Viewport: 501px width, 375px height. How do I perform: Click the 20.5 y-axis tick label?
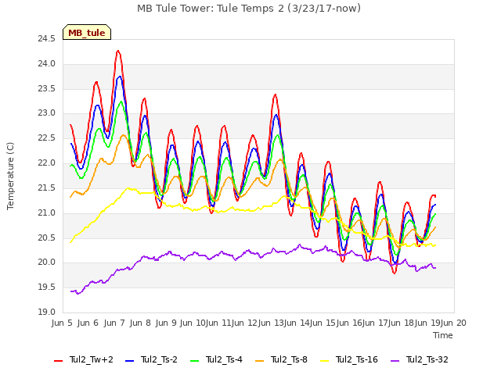pos(46,237)
